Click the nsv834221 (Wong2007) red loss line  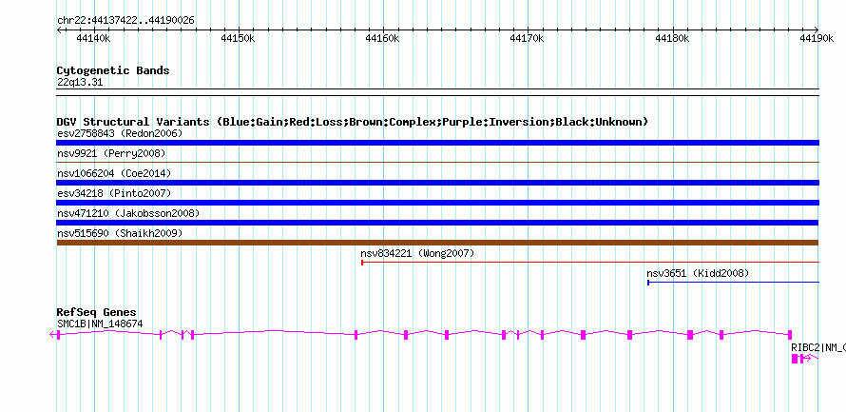pyautogui.click(x=590, y=263)
